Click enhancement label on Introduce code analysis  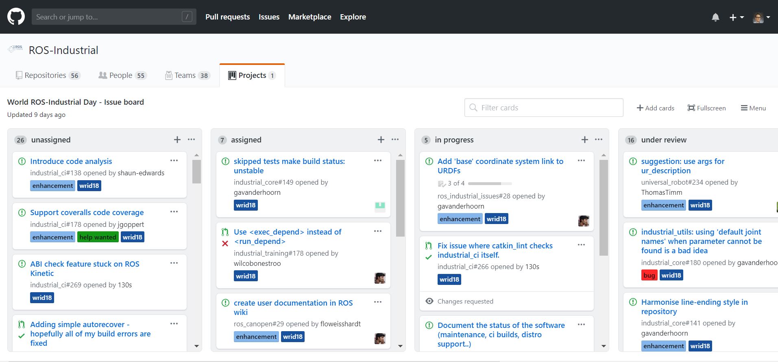(x=53, y=185)
